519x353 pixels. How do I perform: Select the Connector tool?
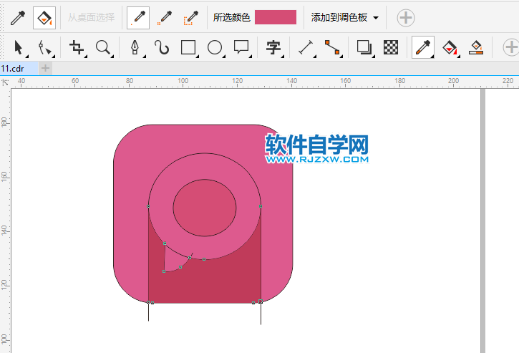tap(332, 48)
